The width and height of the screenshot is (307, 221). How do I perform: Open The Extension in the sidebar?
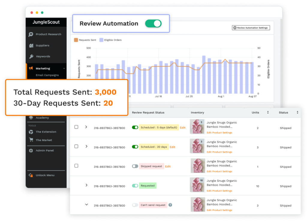46,132
